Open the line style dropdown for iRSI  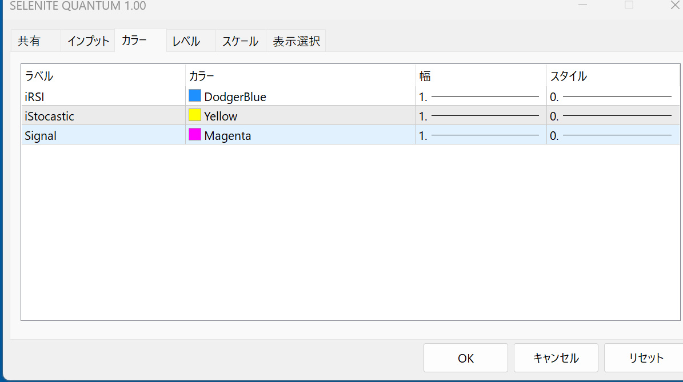point(612,97)
